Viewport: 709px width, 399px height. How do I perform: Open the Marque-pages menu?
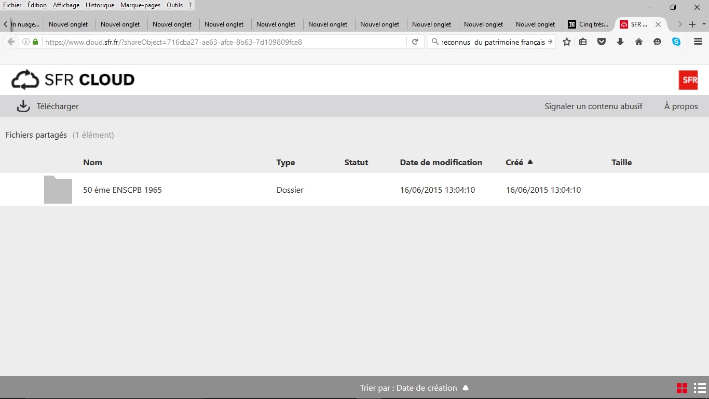(x=140, y=5)
